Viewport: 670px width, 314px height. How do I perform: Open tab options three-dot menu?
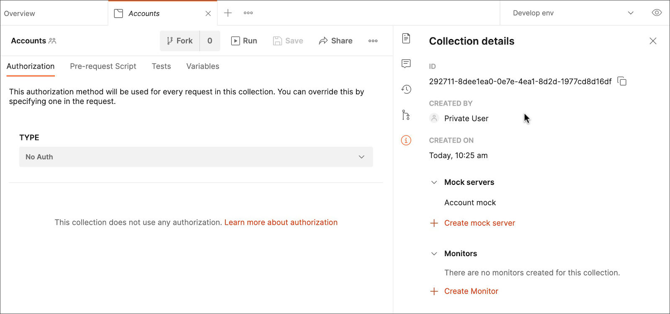248,13
